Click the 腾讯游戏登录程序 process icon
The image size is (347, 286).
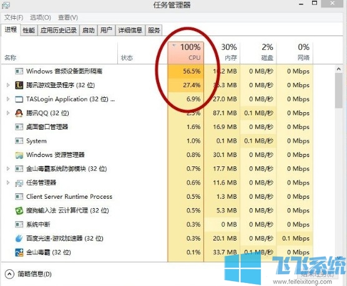point(19,85)
